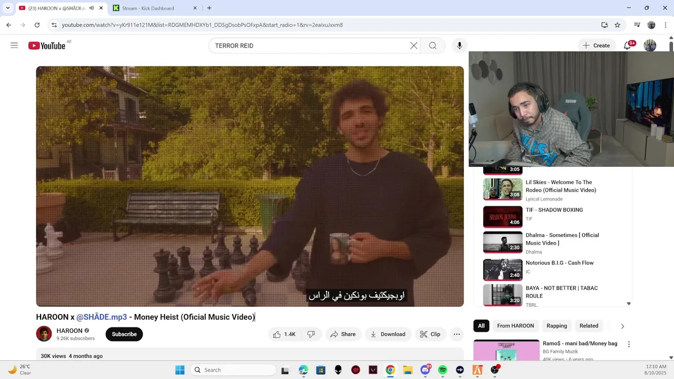The image size is (674, 379).
Task: Open Notorious B.I.G - Cash Flow title
Action: pyautogui.click(x=559, y=263)
